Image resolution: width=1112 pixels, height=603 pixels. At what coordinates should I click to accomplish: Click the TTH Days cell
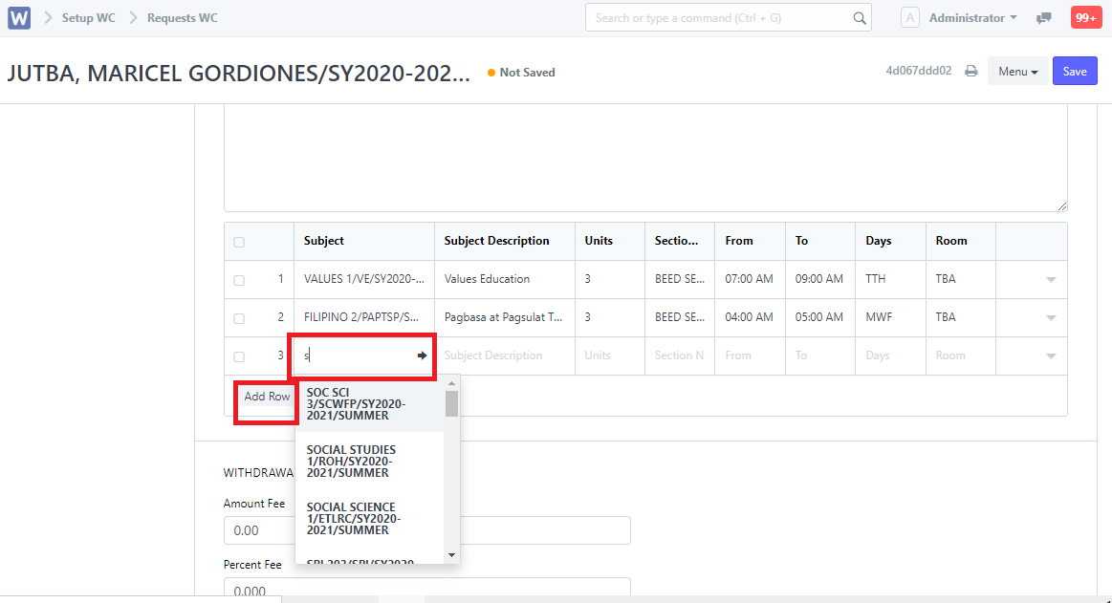[891, 279]
